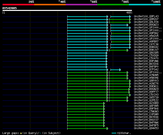
Task: Click the green ~80% identity color bar
Action: pos(113,5)
